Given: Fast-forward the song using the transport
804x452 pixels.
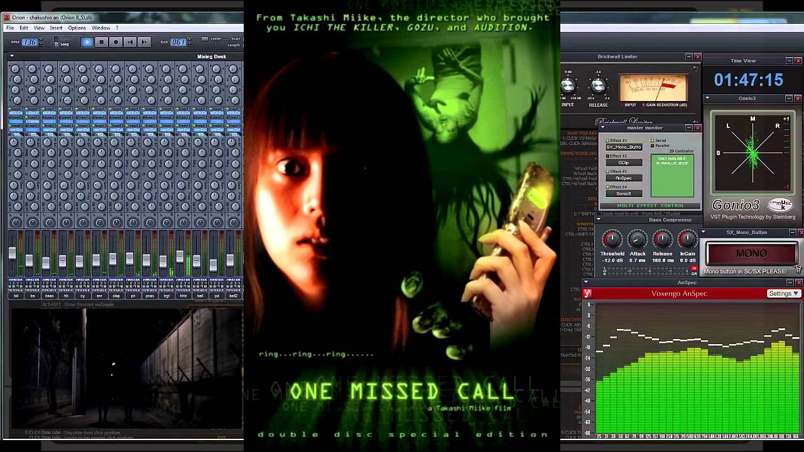Looking at the screenshot, I should pos(144,42).
